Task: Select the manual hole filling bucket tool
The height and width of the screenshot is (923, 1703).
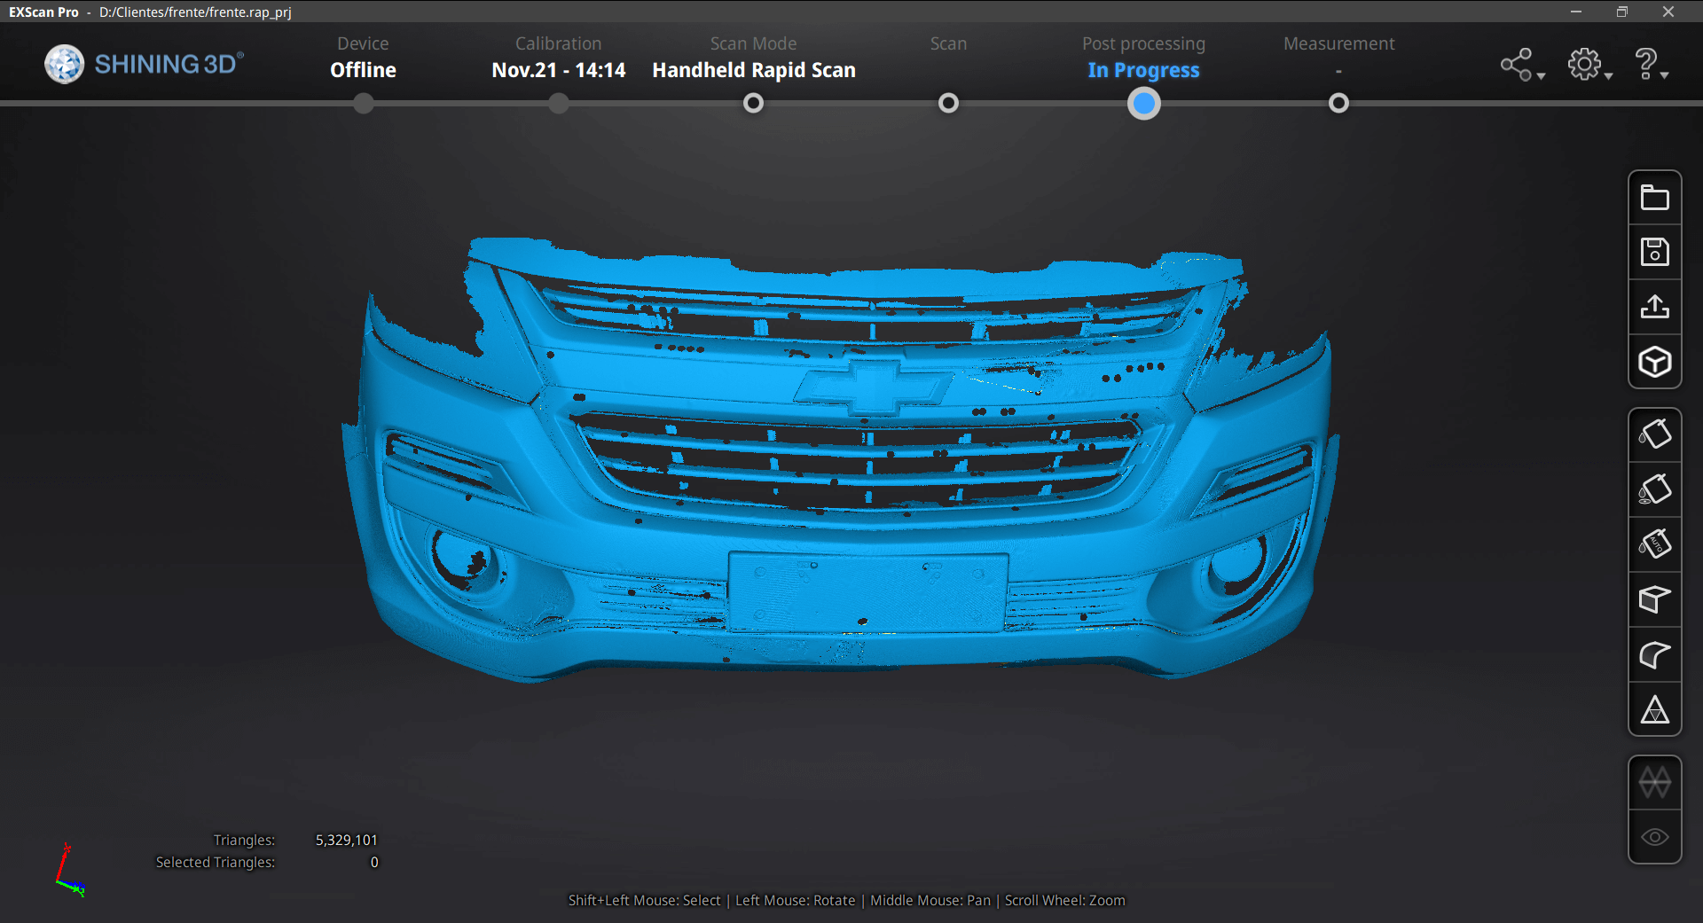Action: coord(1654,434)
